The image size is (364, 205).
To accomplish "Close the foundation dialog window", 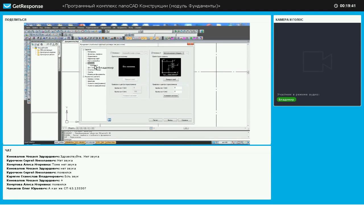I will tap(191, 44).
